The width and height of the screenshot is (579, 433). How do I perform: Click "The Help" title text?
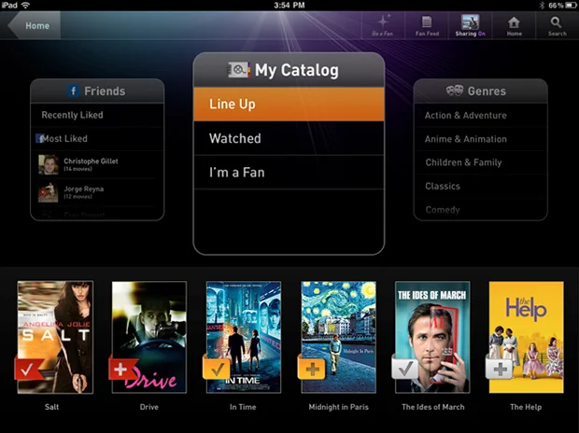point(526,407)
